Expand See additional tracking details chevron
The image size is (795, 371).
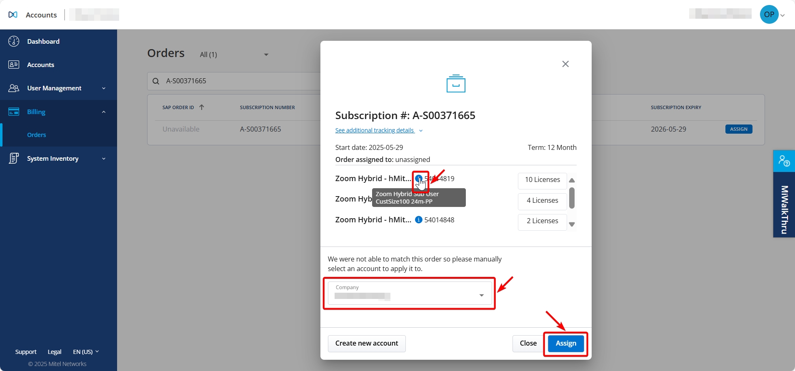[x=421, y=131]
